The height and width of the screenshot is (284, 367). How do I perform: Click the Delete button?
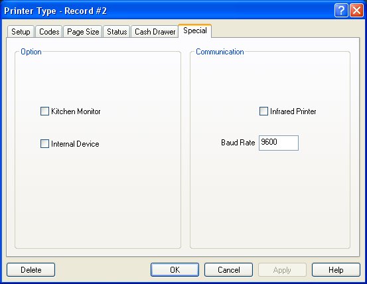pyautogui.click(x=31, y=269)
